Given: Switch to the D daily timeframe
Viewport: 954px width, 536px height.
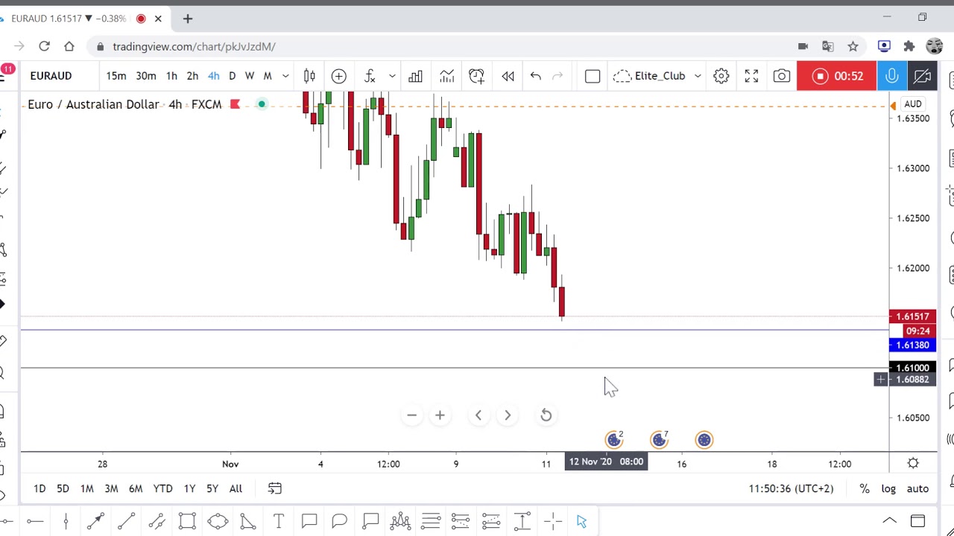Looking at the screenshot, I should point(232,76).
